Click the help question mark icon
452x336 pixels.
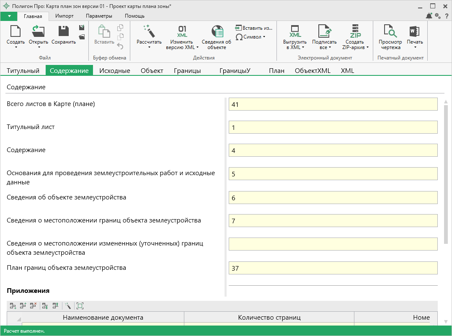tap(447, 16)
